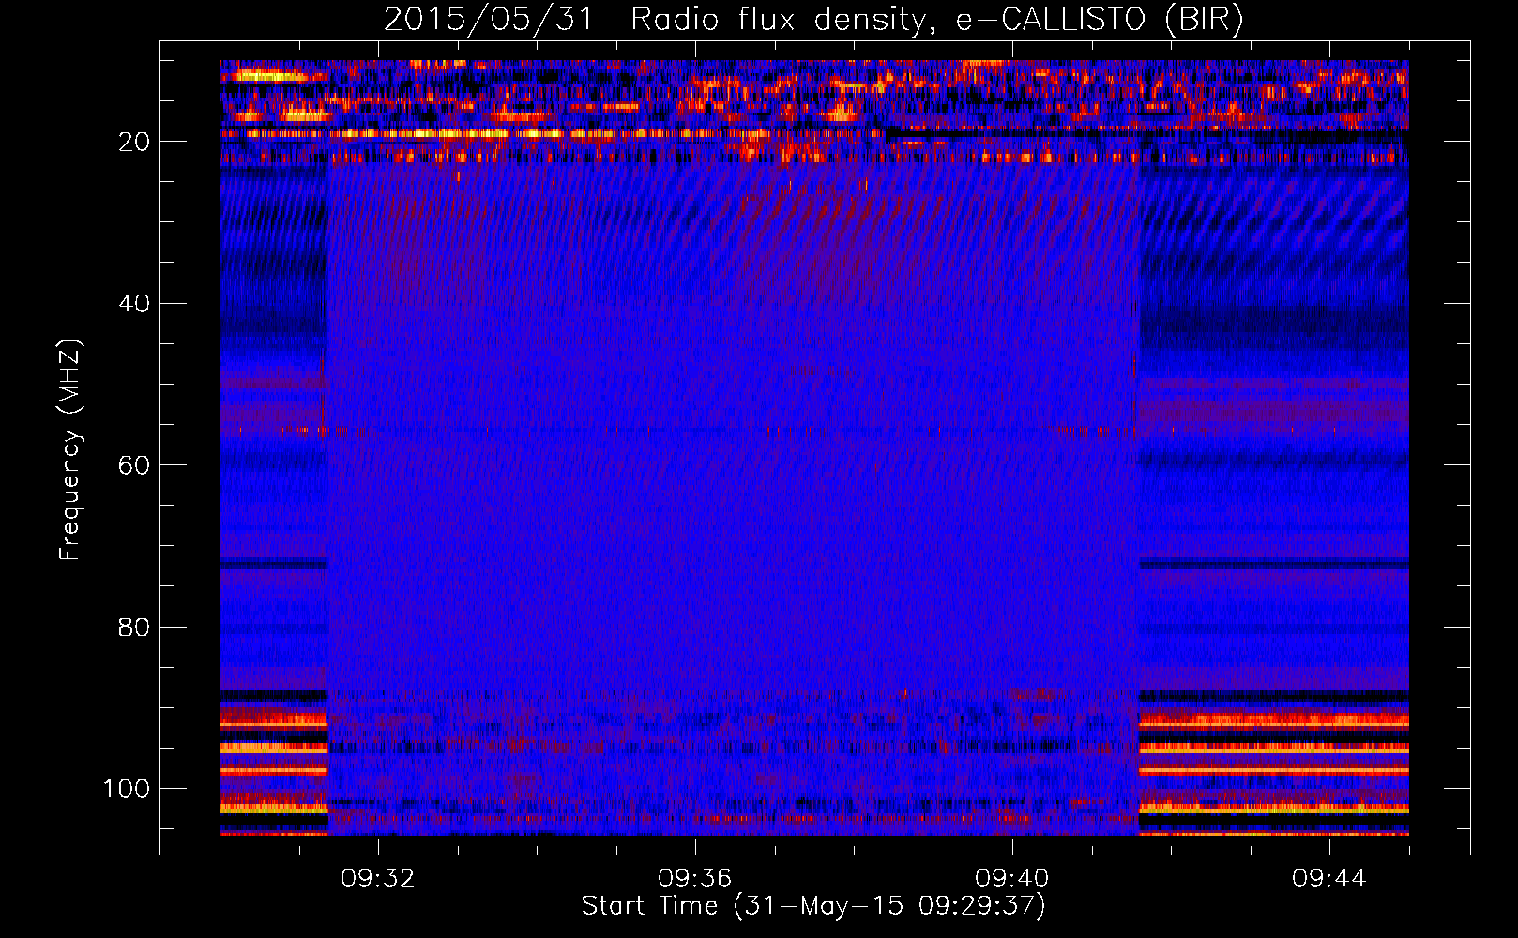The width and height of the screenshot is (1518, 938).
Task: Click the '80' frequency tick label
Action: click(x=134, y=628)
